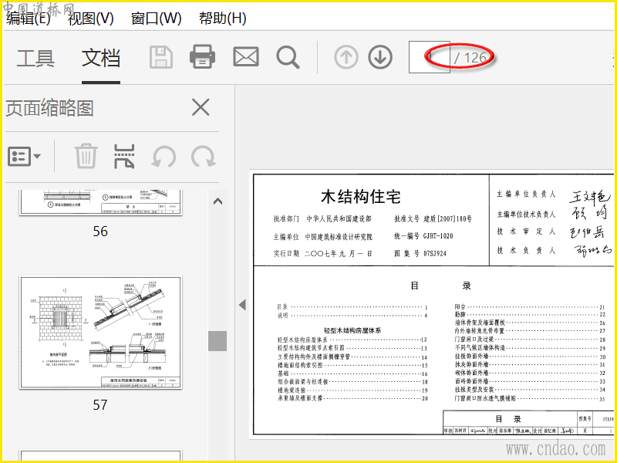The image size is (617, 463).
Task: Open the 窗口(W) menu
Action: (x=157, y=18)
